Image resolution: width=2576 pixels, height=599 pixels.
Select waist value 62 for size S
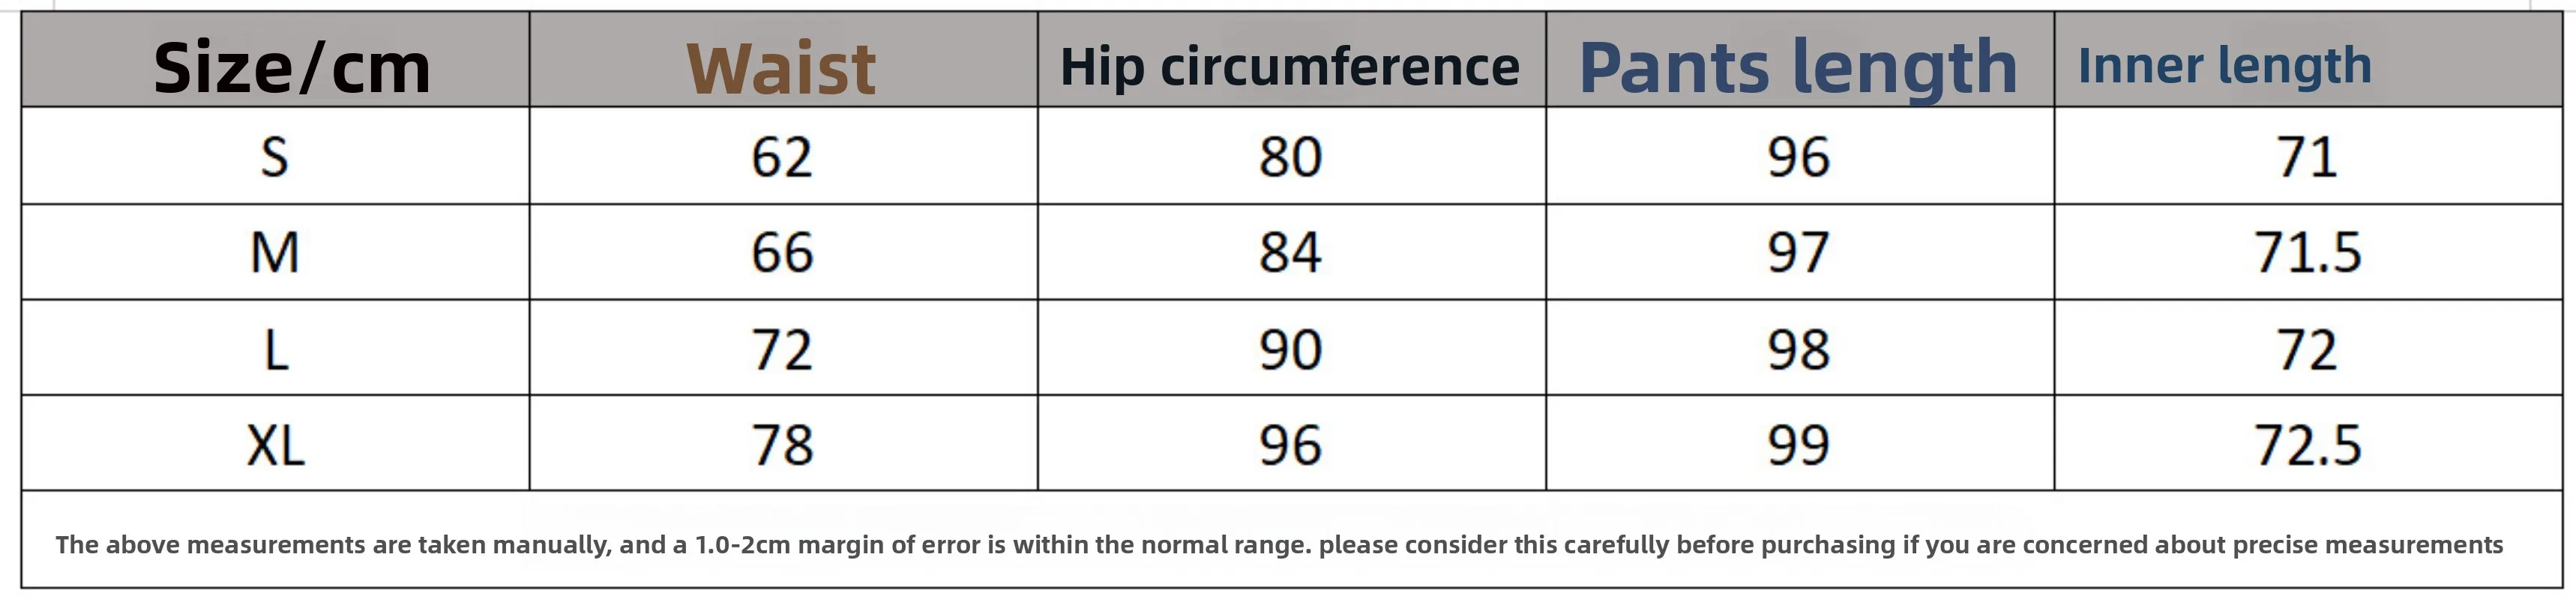tap(781, 156)
